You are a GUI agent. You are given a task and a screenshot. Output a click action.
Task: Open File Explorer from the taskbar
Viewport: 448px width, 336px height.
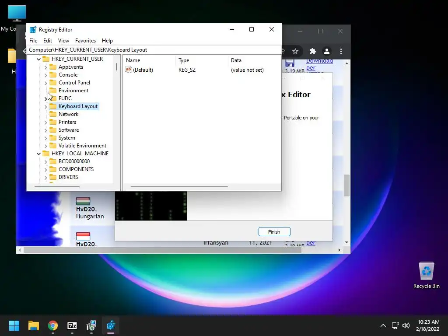33,325
